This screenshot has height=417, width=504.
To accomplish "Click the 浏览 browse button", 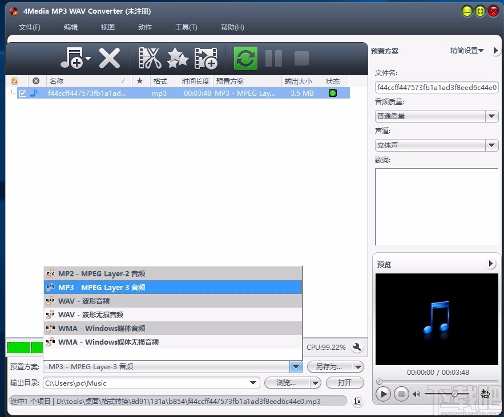I will click(x=285, y=383).
